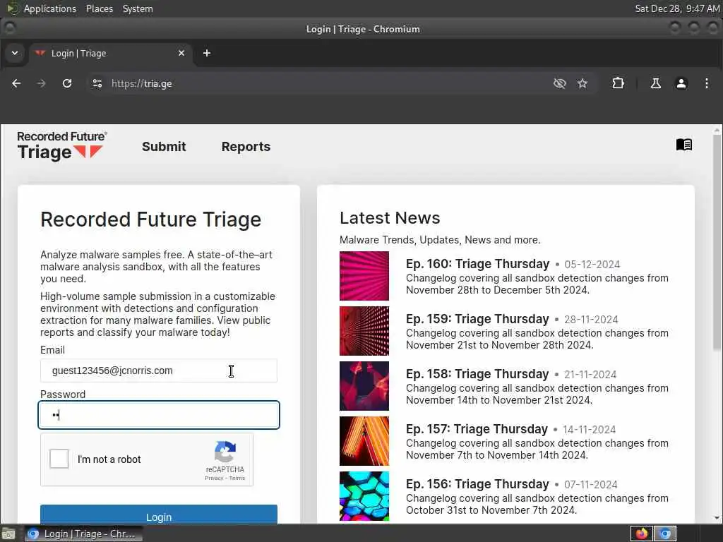Open site information icon in address bar
The image size is (723, 542).
pyautogui.click(x=97, y=83)
